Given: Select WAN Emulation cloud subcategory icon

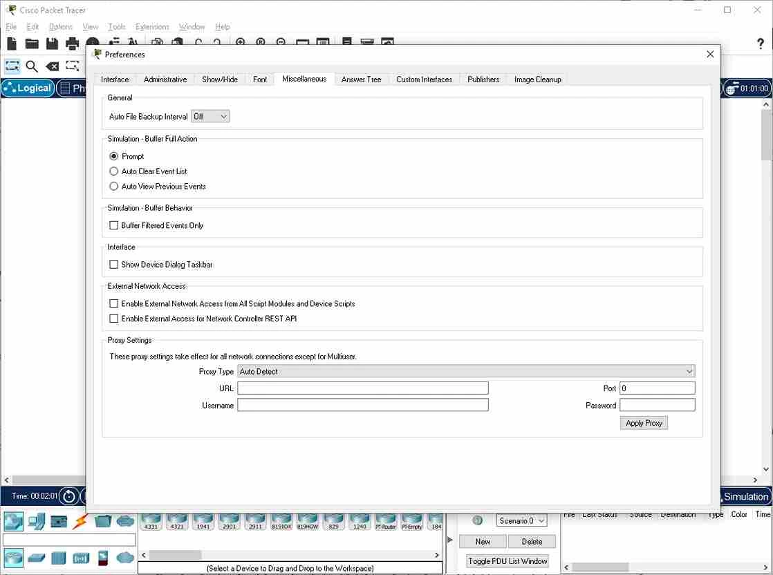Looking at the screenshot, I should tap(126, 558).
